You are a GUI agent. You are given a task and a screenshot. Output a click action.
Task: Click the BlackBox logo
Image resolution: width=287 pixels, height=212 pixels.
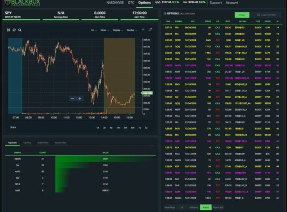(x=22, y=3)
